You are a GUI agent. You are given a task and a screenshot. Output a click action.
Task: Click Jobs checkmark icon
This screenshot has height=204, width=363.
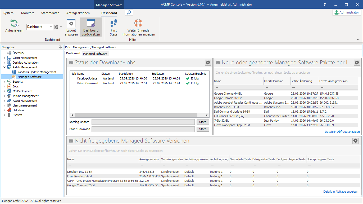(x=9, y=86)
